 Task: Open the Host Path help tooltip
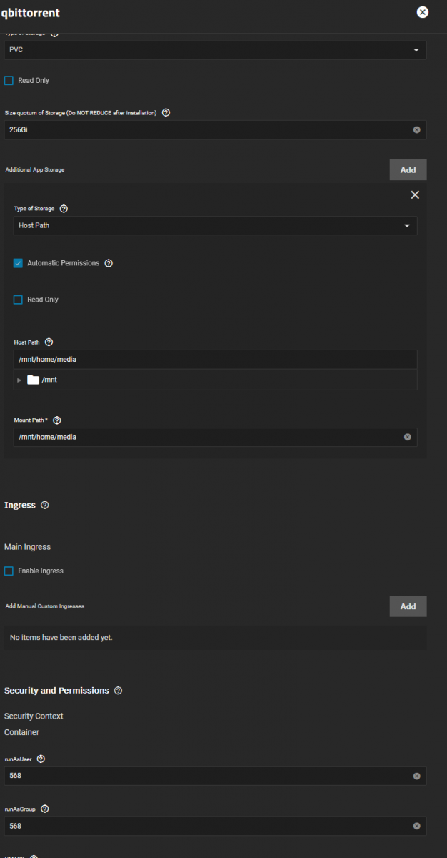click(49, 342)
